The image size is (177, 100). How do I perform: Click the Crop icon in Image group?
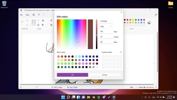[x=38, y=20]
